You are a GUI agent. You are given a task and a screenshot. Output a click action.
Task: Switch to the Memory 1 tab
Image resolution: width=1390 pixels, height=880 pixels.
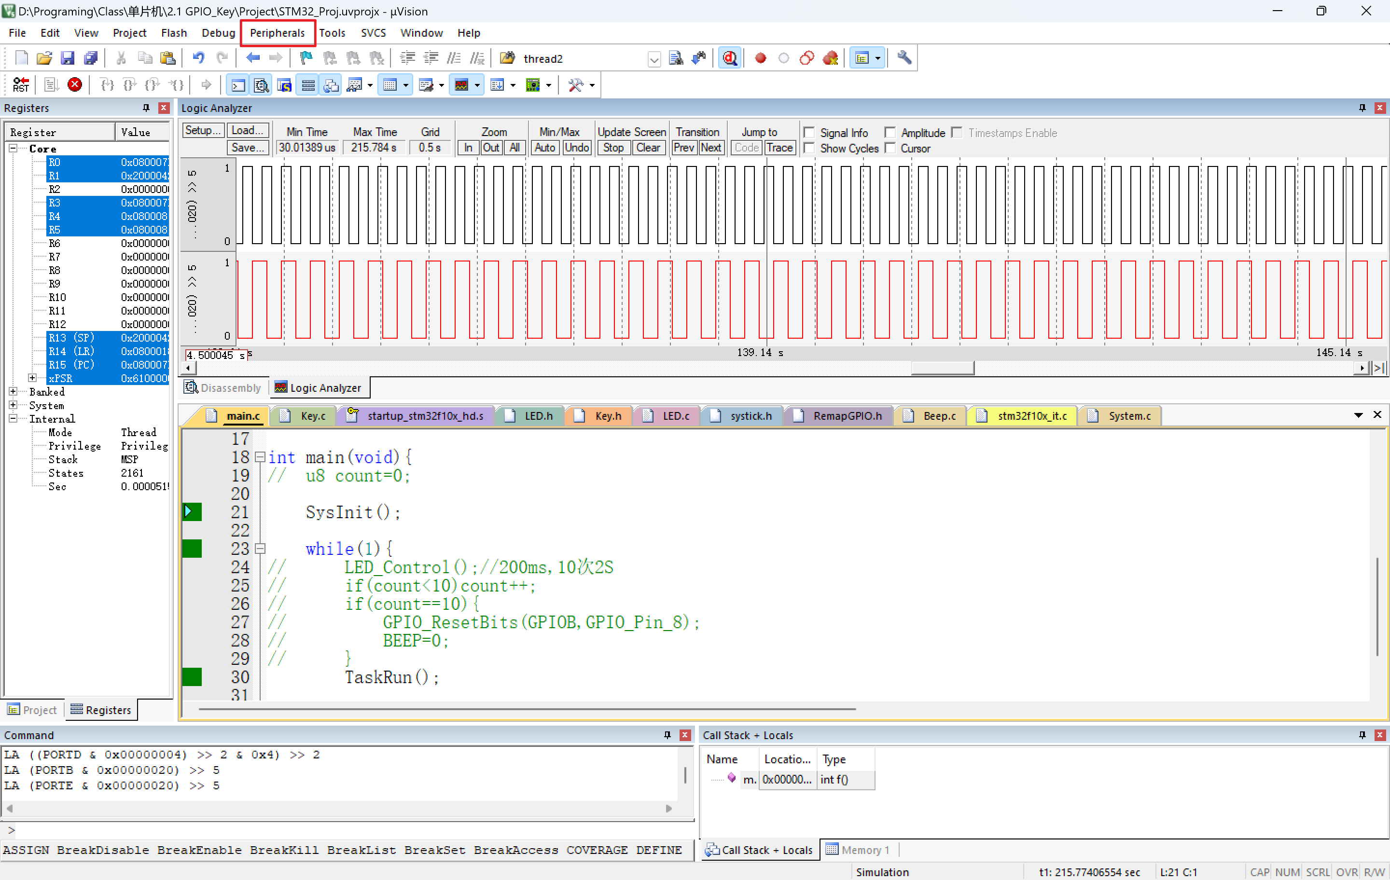tap(858, 850)
